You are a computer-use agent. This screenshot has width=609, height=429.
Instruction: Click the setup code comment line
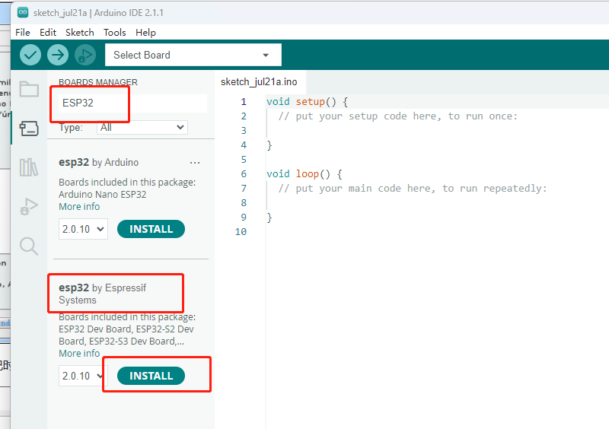[397, 116]
